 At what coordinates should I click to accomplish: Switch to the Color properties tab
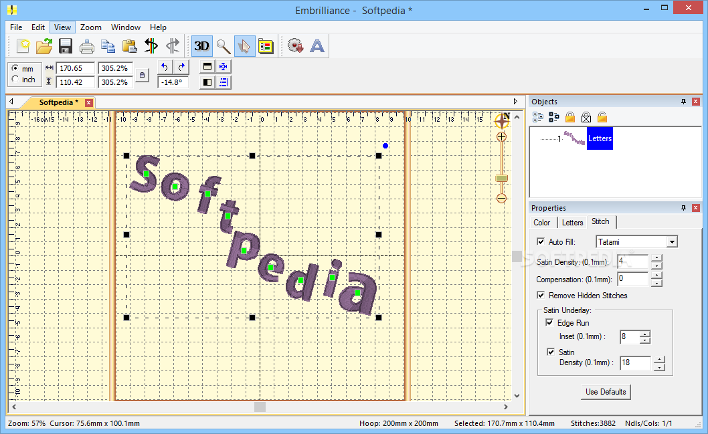click(x=541, y=223)
